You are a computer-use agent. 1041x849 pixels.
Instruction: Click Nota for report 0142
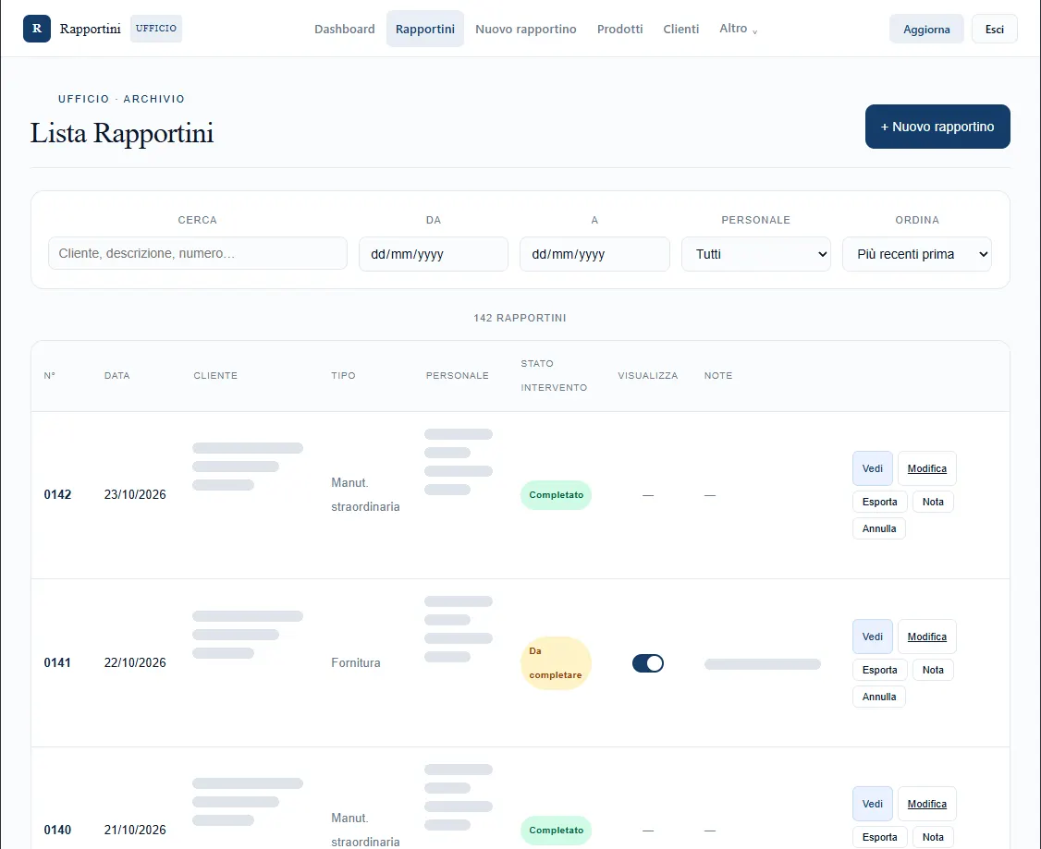pyautogui.click(x=933, y=503)
